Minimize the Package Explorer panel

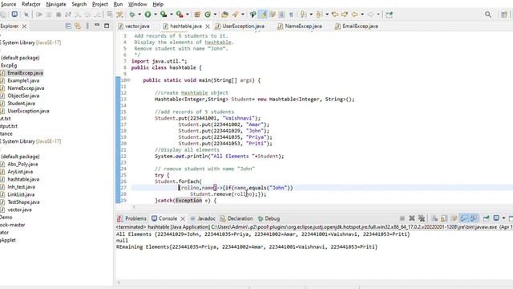(x=97, y=25)
